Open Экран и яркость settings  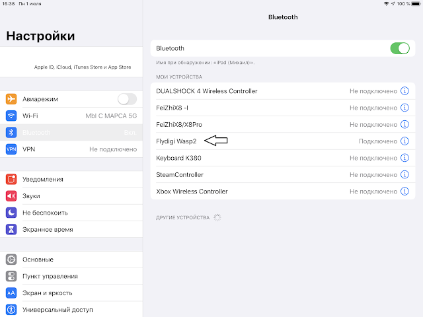coord(71,293)
